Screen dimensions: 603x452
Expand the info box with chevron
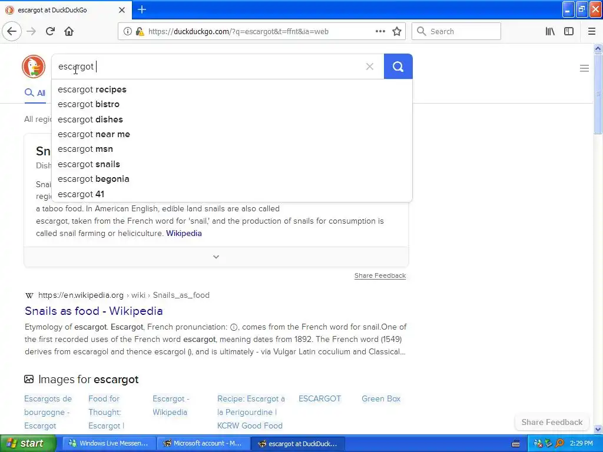216,257
